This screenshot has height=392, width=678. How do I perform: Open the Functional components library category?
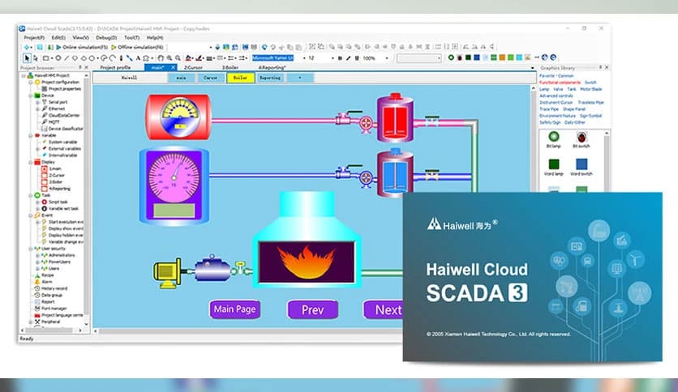coord(560,83)
